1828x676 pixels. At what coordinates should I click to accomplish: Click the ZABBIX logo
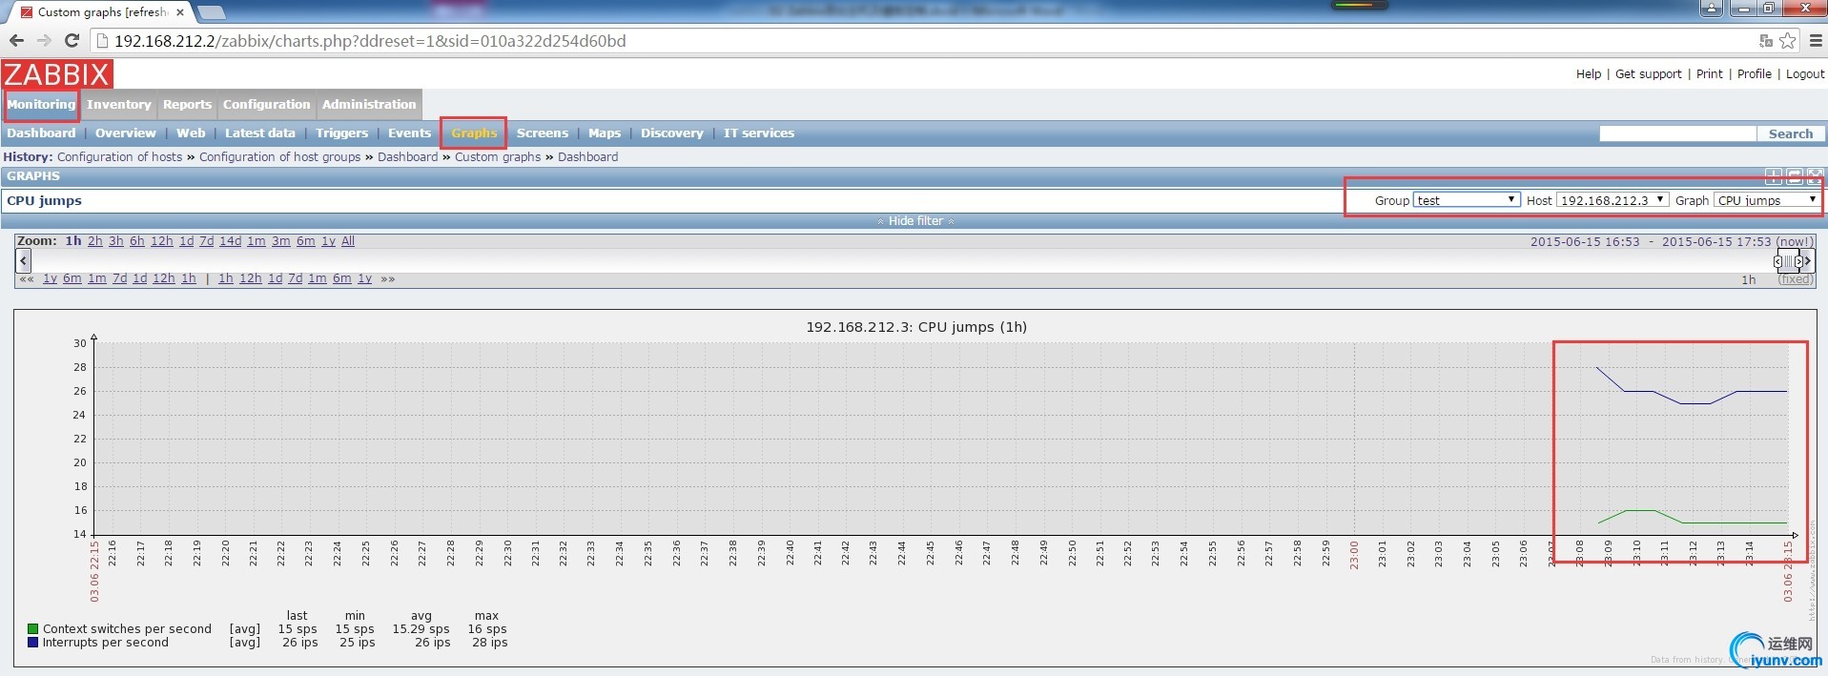57,74
